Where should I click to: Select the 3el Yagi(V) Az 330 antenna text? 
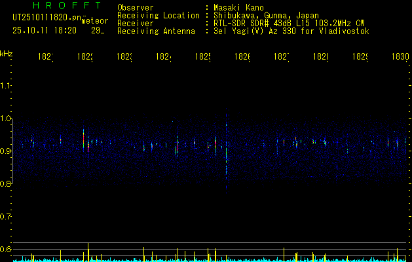point(291,31)
